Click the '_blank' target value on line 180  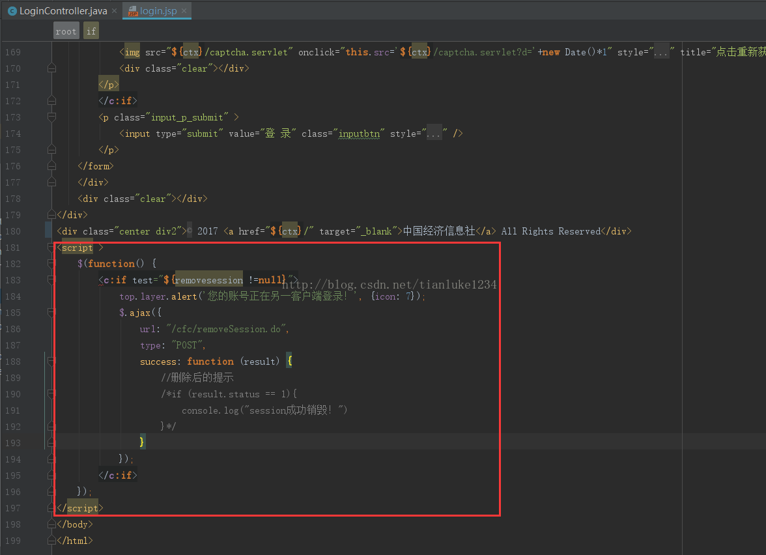[376, 231]
